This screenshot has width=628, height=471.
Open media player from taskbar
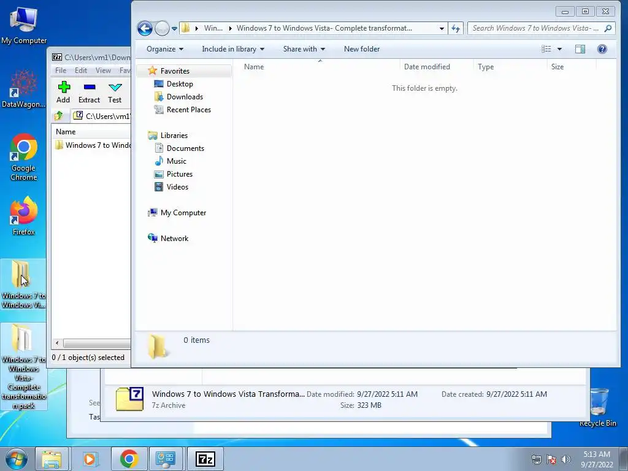90,459
